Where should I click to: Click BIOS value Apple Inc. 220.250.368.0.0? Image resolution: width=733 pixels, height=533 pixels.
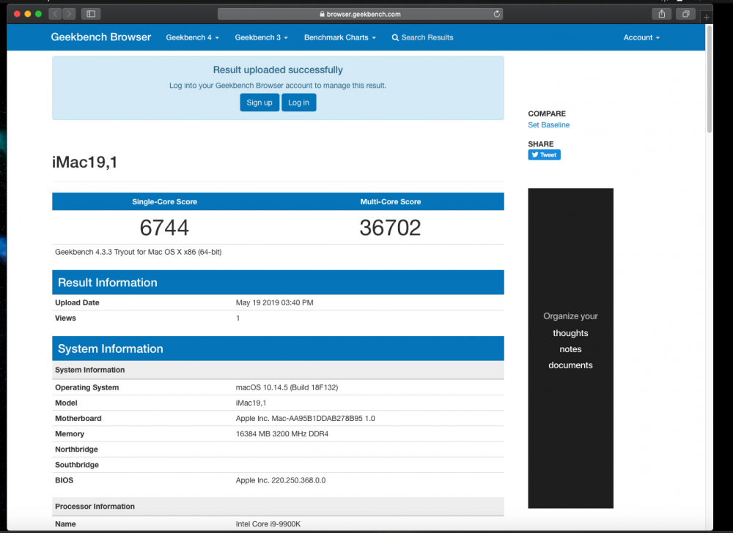[281, 480]
